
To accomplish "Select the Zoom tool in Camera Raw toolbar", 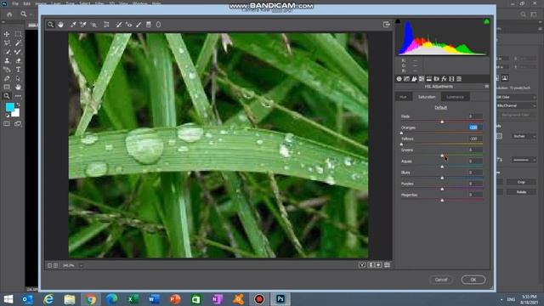I will click(51, 25).
